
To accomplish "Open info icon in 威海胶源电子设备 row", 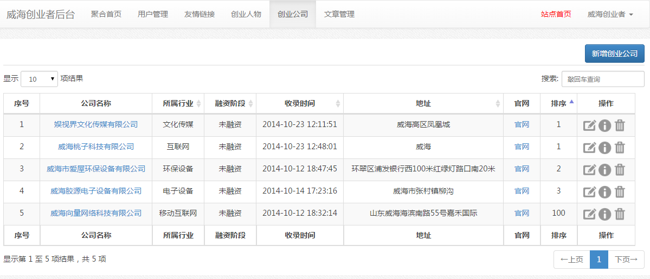I will click(604, 192).
